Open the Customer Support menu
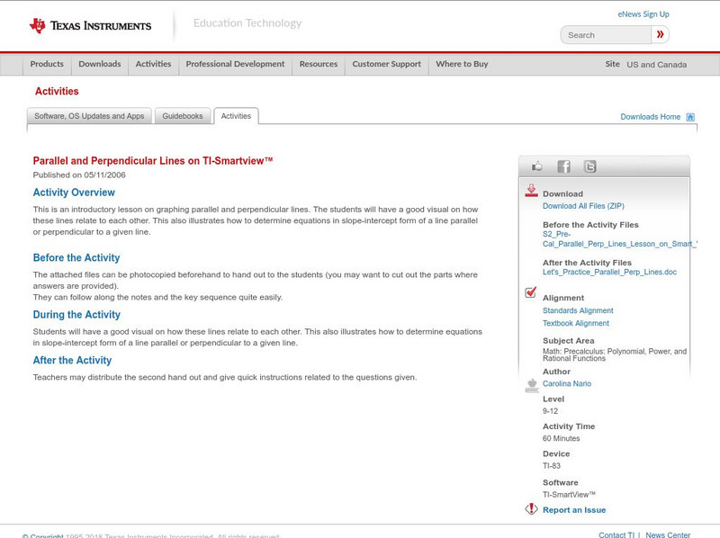 387,64
